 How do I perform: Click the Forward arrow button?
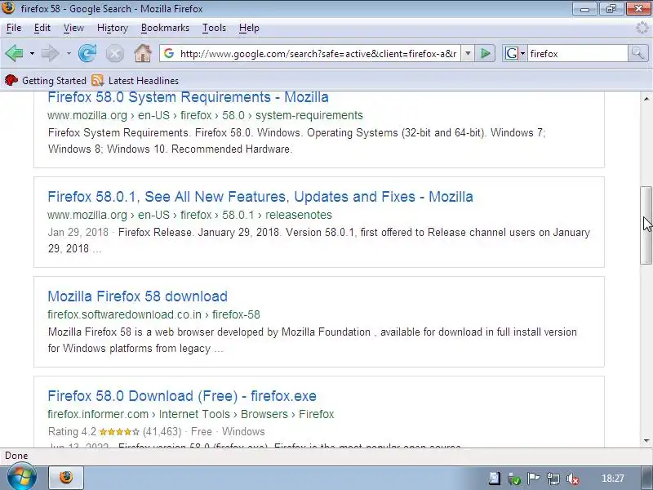pos(51,53)
